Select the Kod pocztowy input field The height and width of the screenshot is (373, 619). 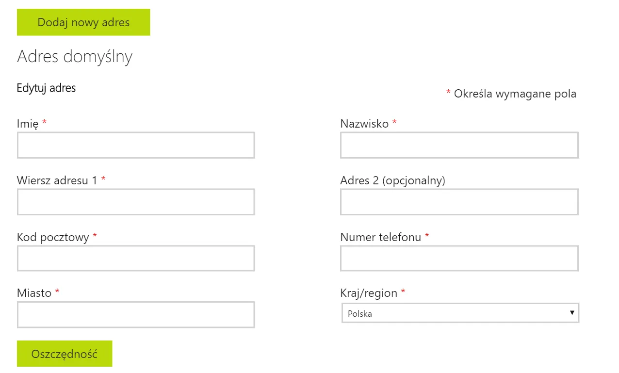pyautogui.click(x=136, y=258)
